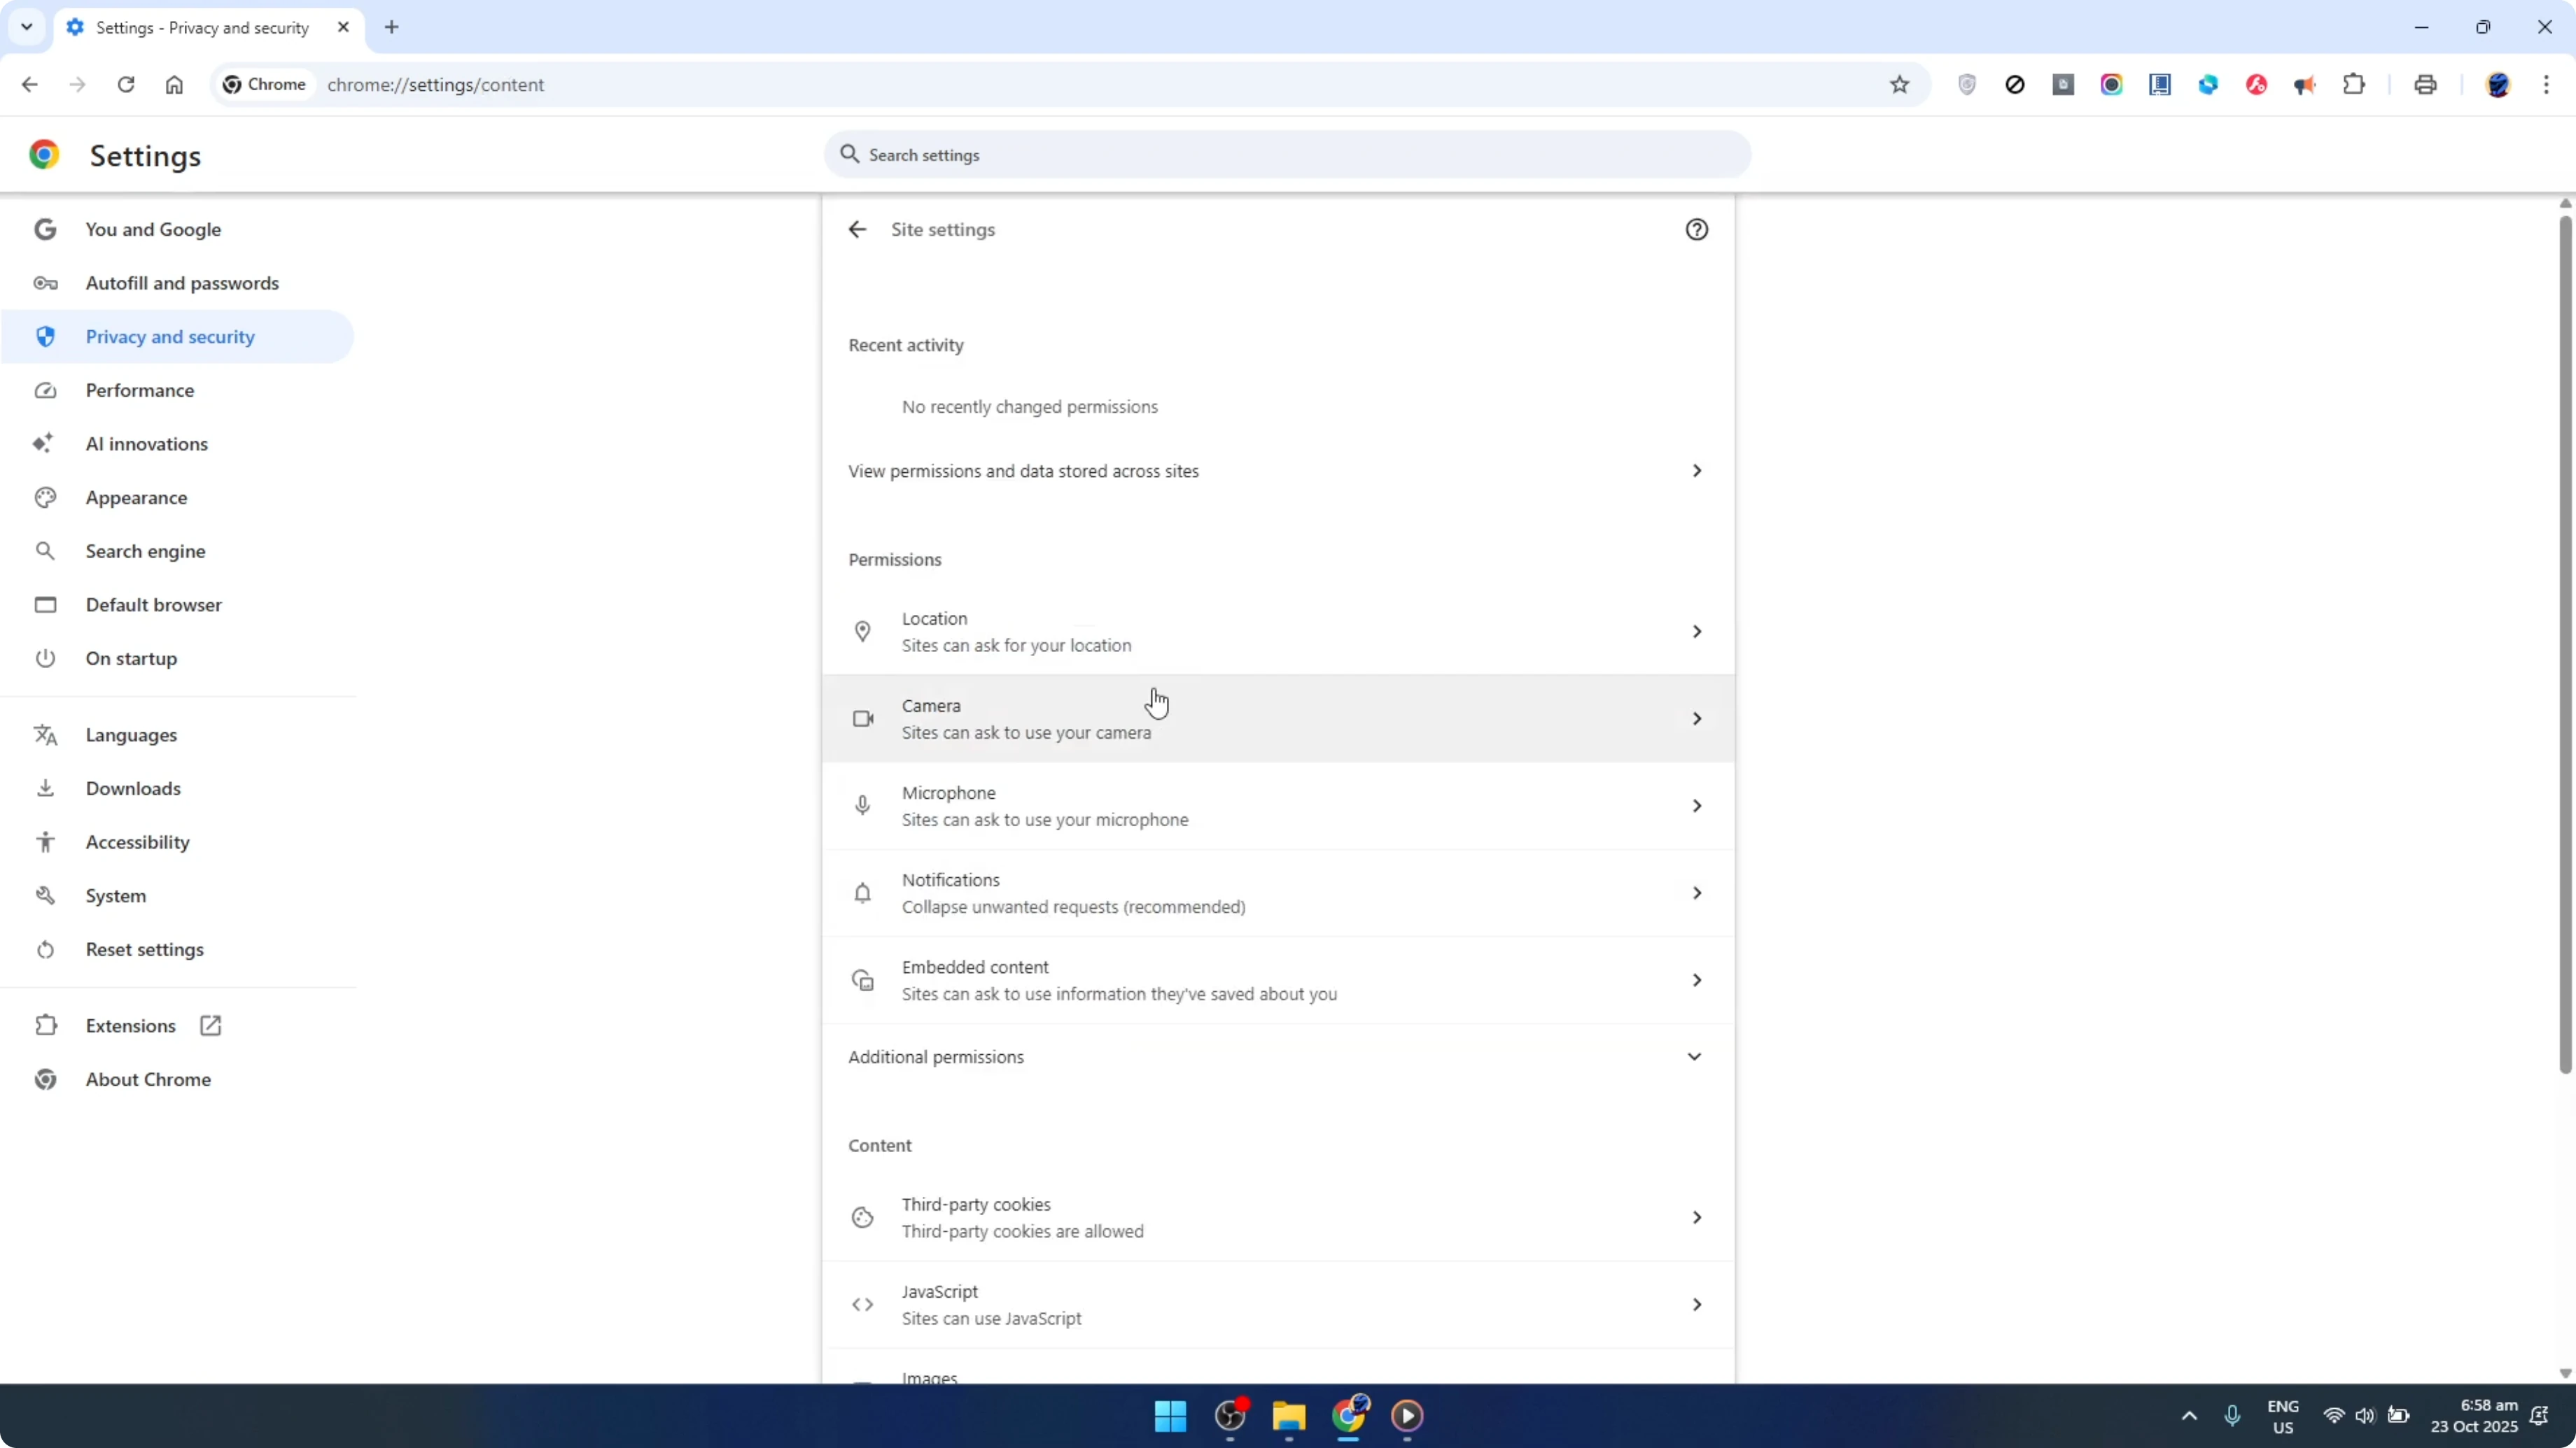
Task: Open the home page button
Action: tap(174, 85)
